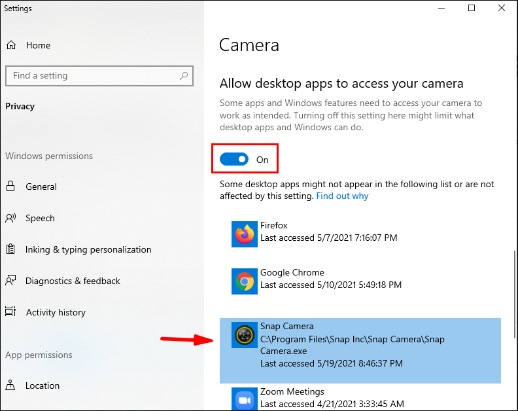Click the Home house icon

click(x=11, y=45)
